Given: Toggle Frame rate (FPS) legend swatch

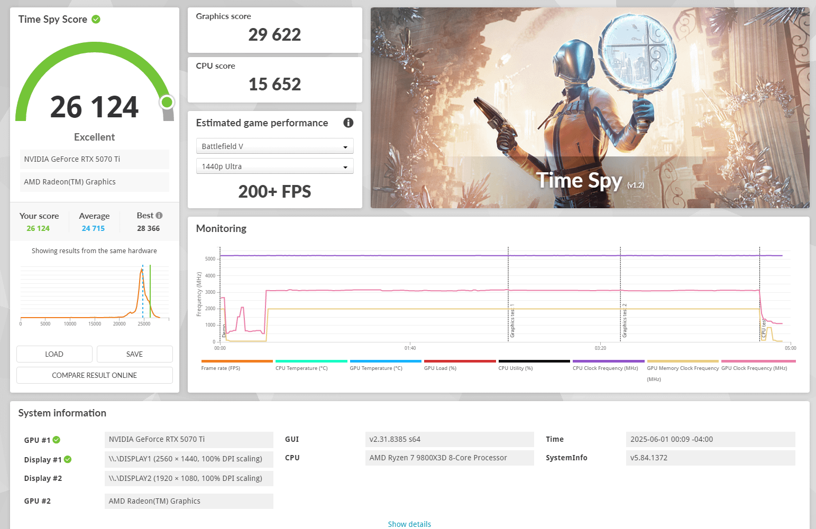Looking at the screenshot, I should pos(237,361).
